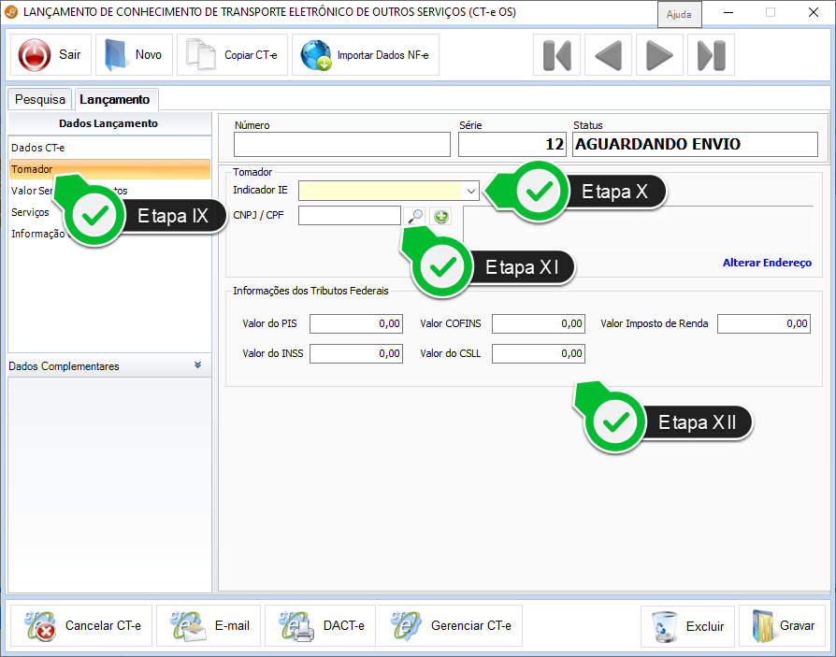The height and width of the screenshot is (657, 836).
Task: Go to the first record
Action: [x=556, y=55]
